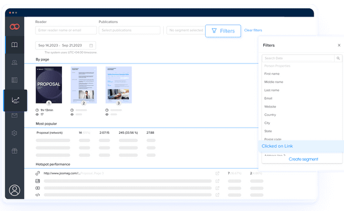The image size is (344, 211).
Task: Click the 2:07:15 duration value
Action: click(104, 133)
